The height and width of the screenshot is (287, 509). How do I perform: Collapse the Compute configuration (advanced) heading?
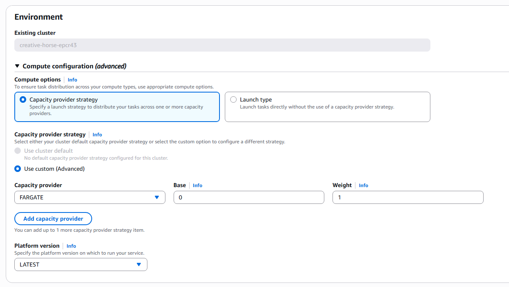coord(74,66)
